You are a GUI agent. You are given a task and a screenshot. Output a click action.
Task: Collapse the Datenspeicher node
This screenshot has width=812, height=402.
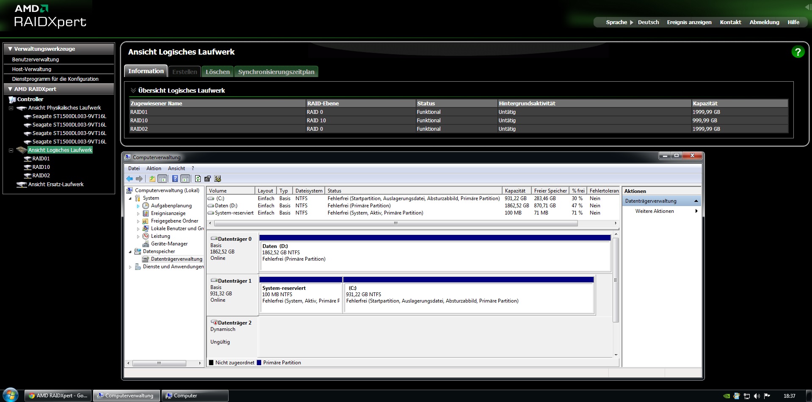(130, 251)
